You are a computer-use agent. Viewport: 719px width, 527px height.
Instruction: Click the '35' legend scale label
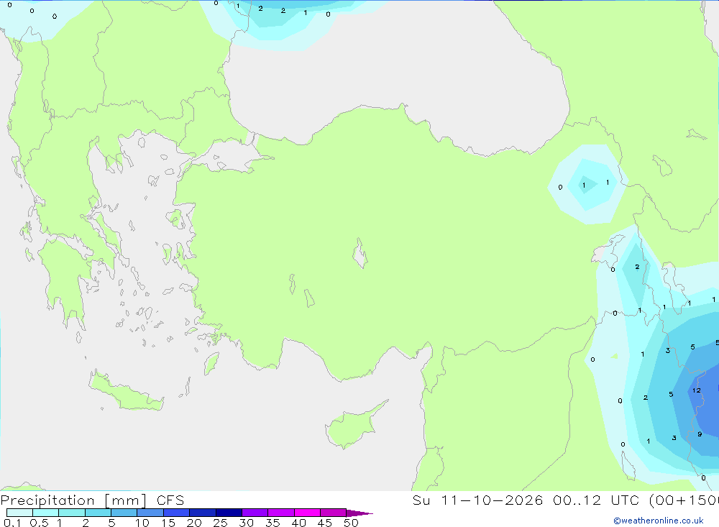[273, 523]
